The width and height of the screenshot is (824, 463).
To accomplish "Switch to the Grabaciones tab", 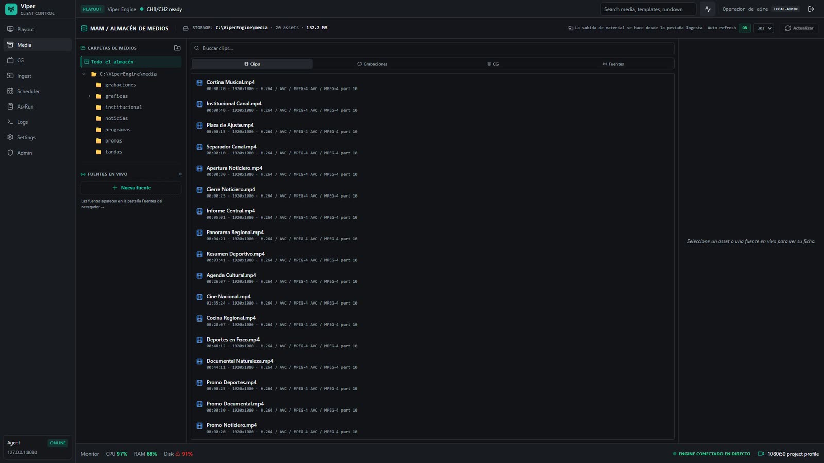I will (x=372, y=64).
